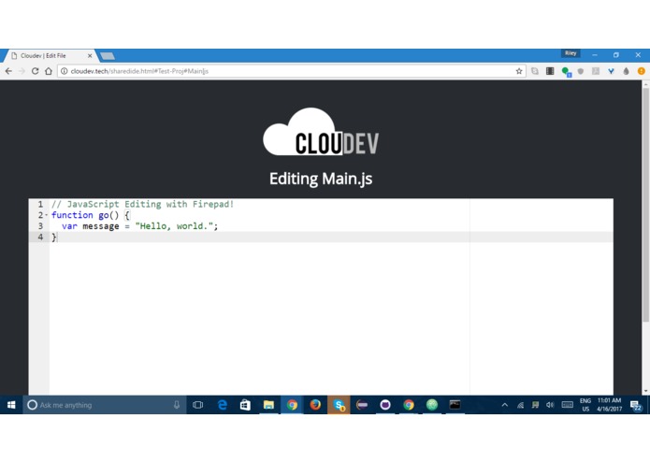This screenshot has width=650, height=462.
Task: Open a new browser tab
Action: 108,56
